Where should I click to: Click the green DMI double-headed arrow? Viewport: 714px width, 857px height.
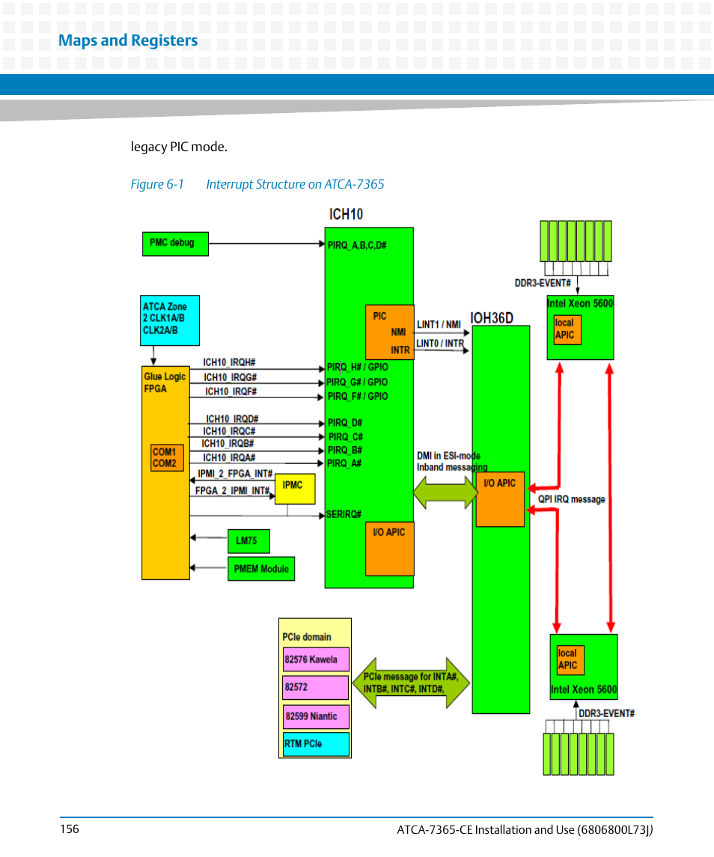pos(445,492)
